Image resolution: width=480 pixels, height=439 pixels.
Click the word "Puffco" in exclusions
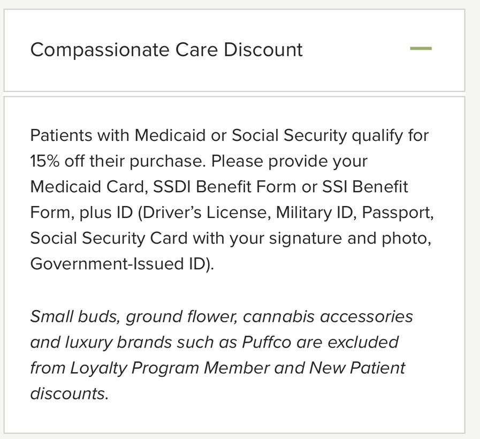266,342
